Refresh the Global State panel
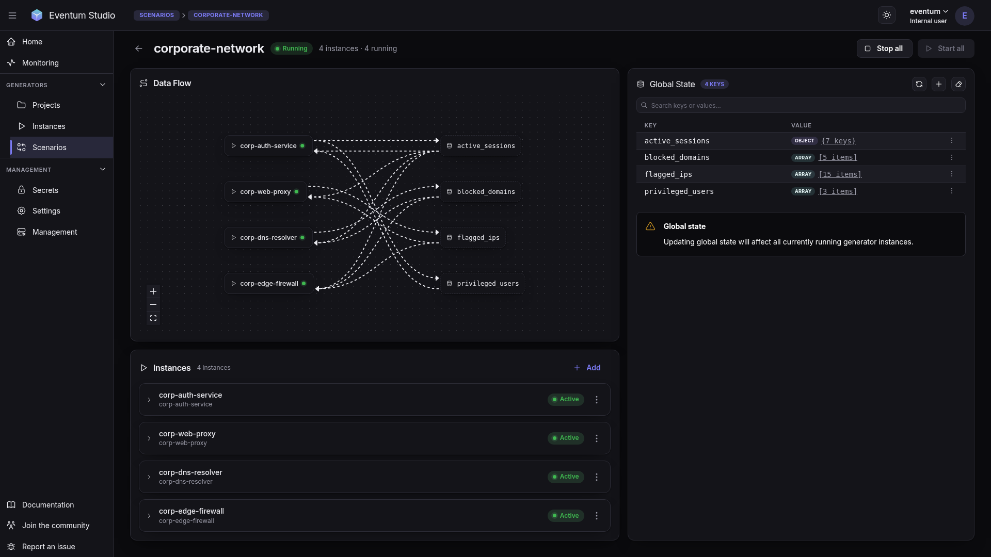Screen dimensions: 991x557 click(x=919, y=84)
